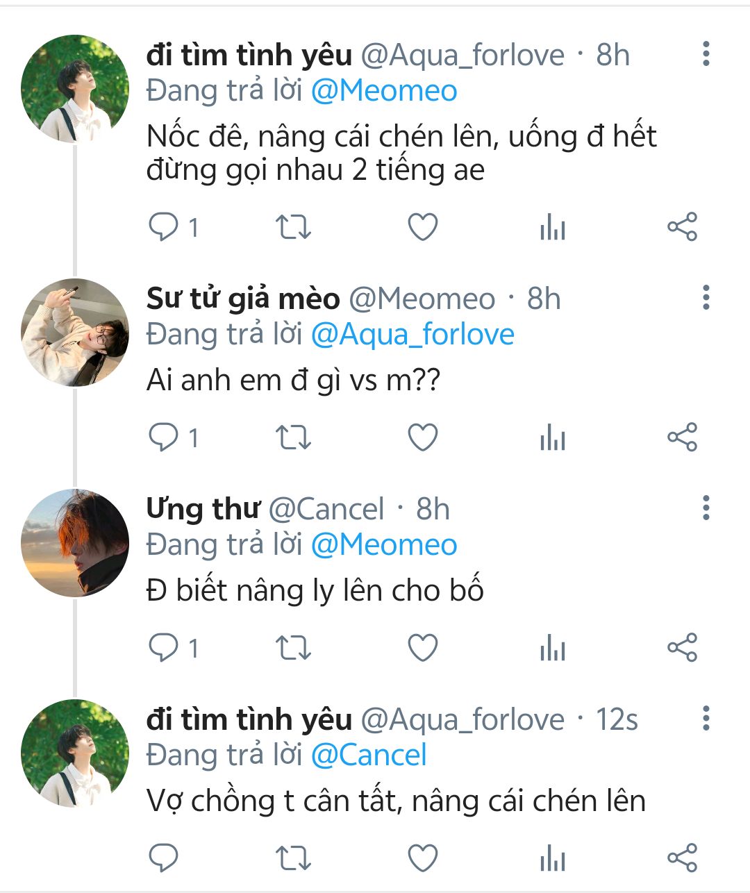This screenshot has width=750, height=893.
Task: Like Sư tử giả mèo's reply
Action: pyautogui.click(x=422, y=437)
